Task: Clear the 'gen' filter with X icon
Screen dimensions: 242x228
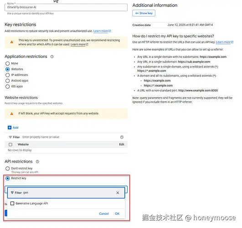Action: [118, 193]
